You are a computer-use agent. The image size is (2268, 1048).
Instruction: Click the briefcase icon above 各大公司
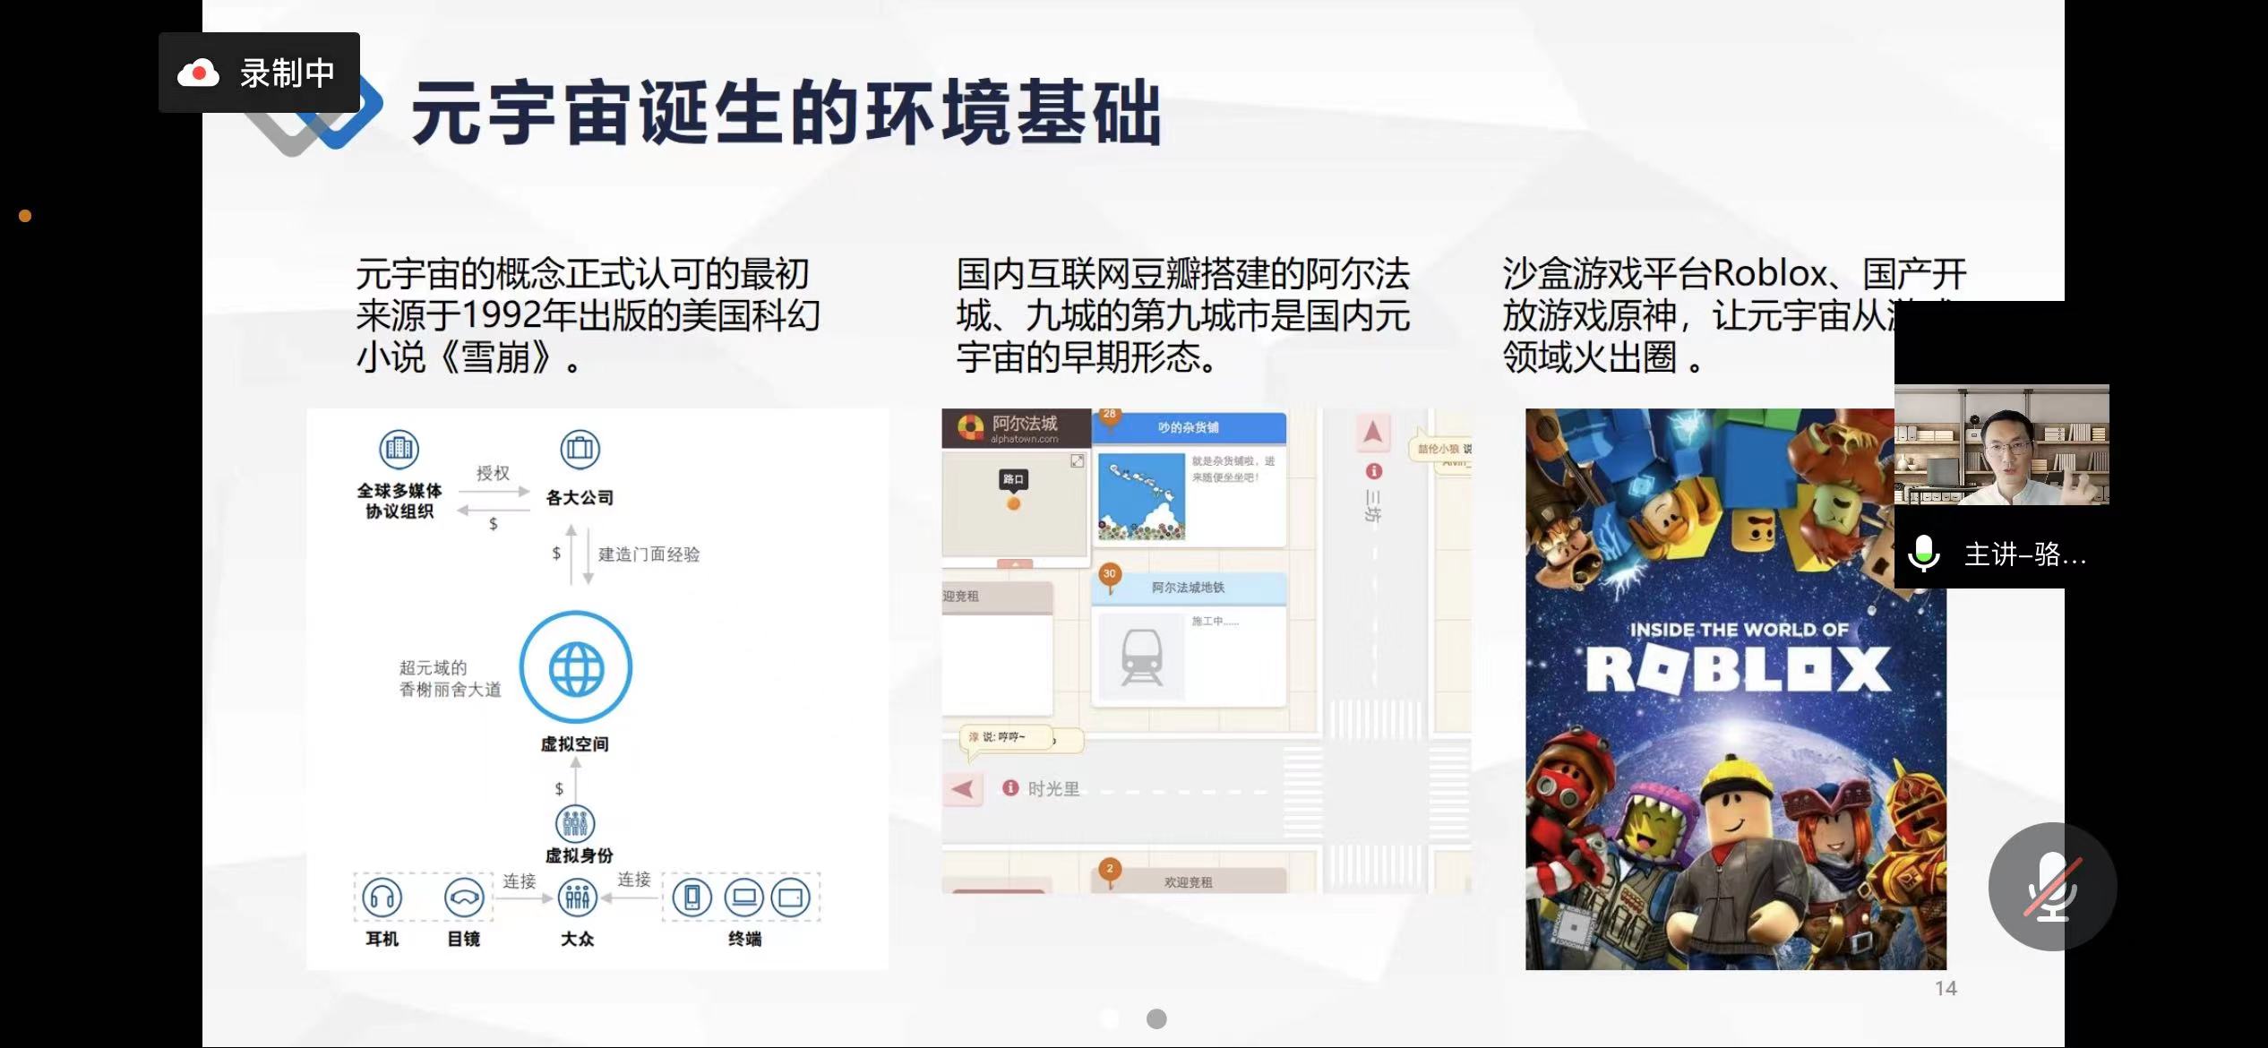point(580,449)
